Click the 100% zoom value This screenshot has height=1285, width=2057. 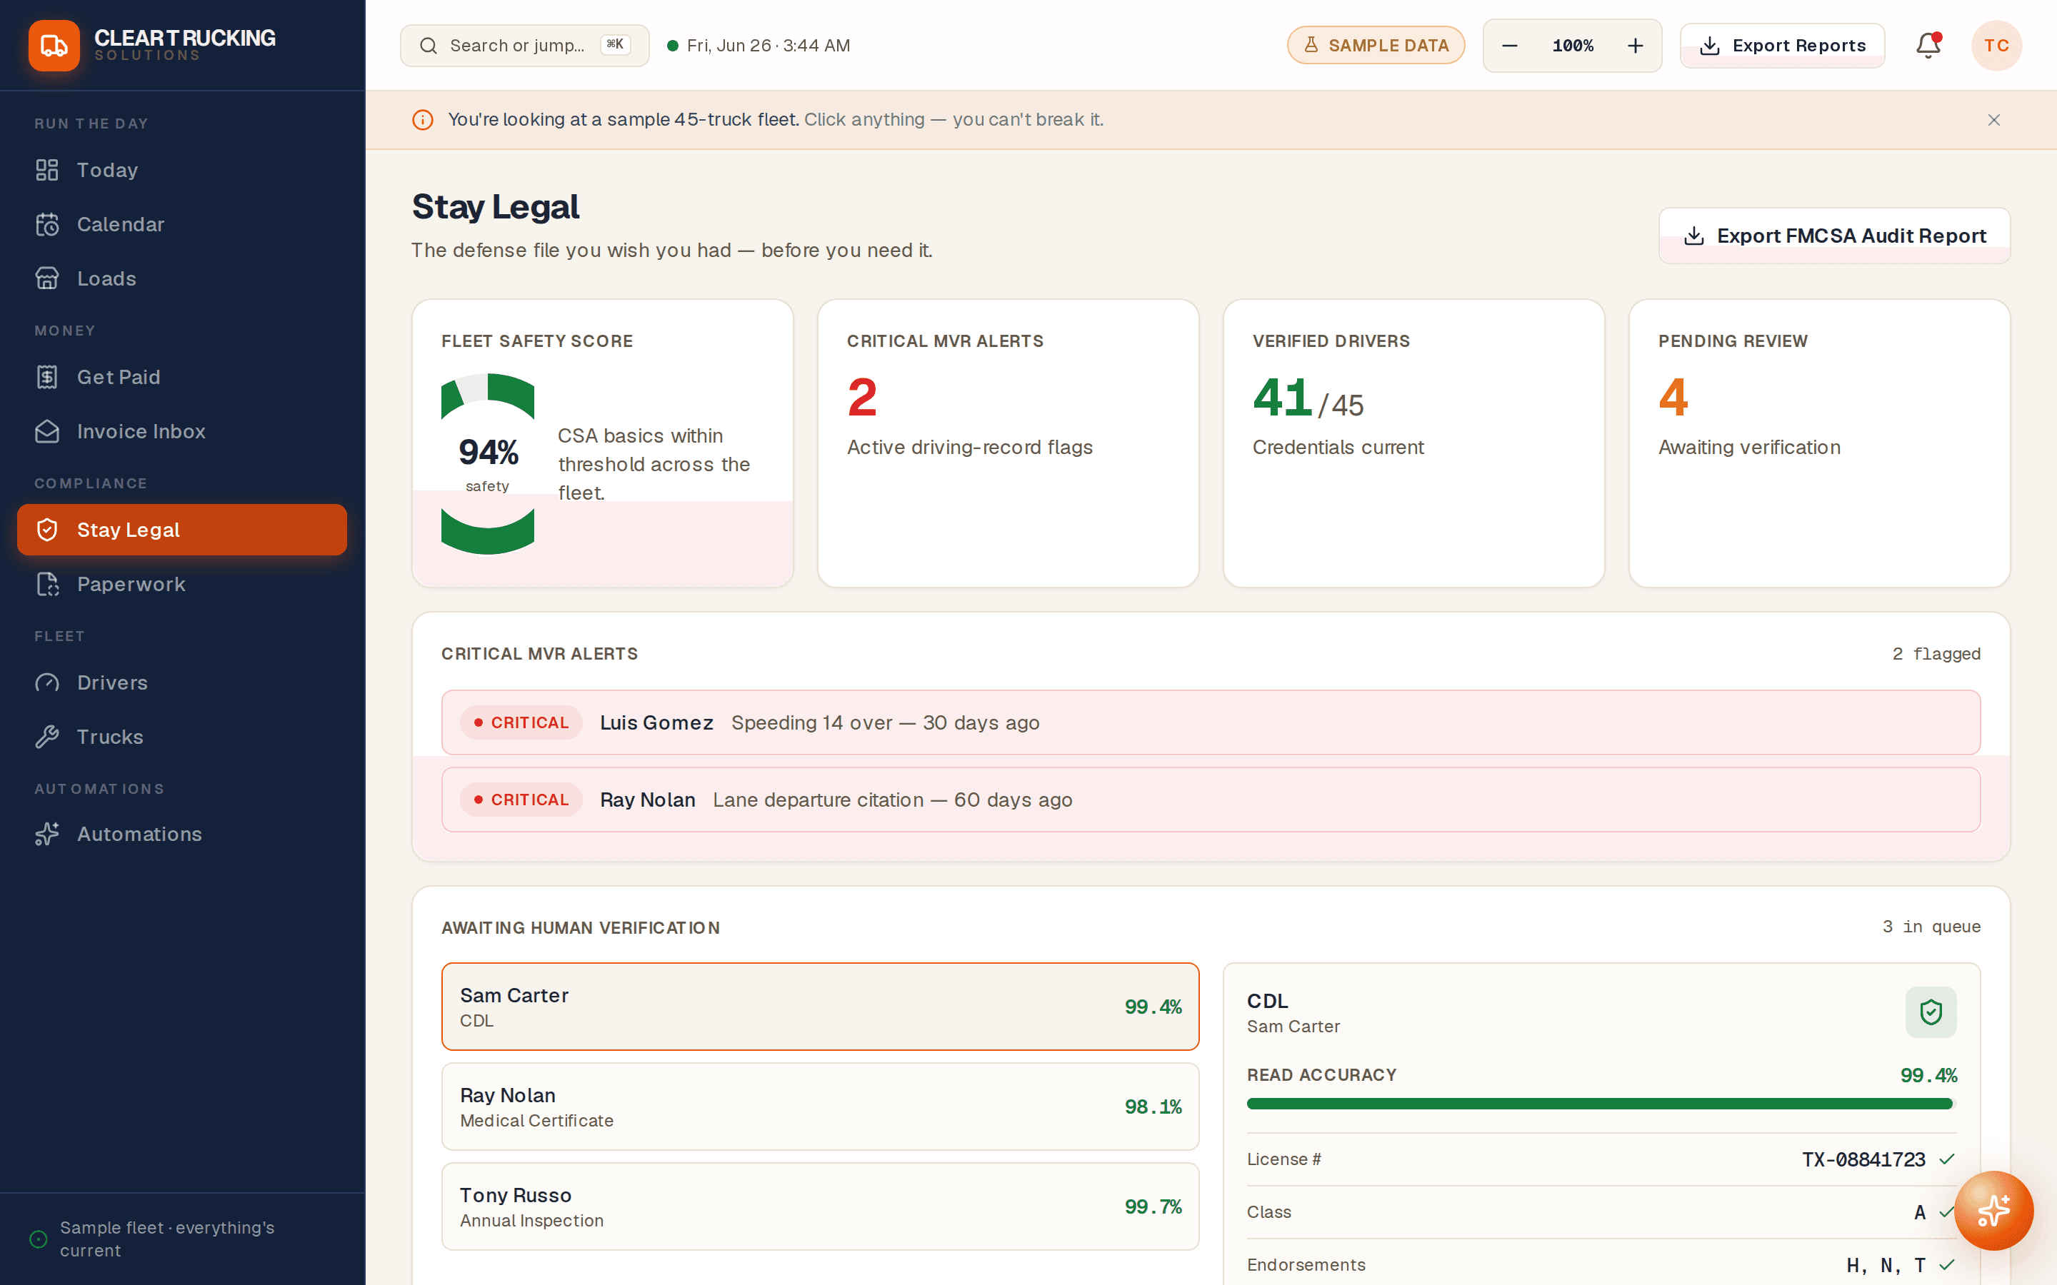(1573, 46)
